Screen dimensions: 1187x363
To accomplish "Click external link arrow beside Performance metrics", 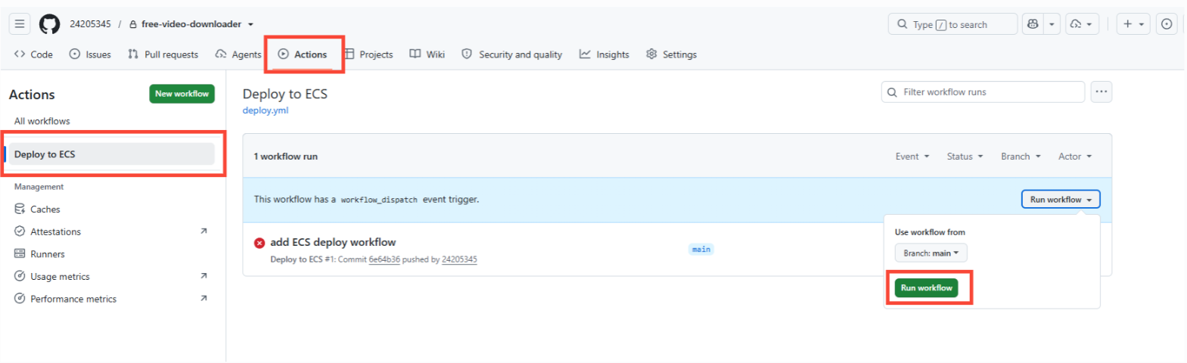I will [204, 299].
